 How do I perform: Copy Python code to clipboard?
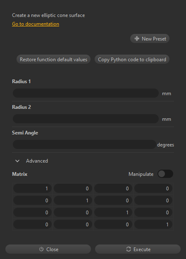coord(132,59)
